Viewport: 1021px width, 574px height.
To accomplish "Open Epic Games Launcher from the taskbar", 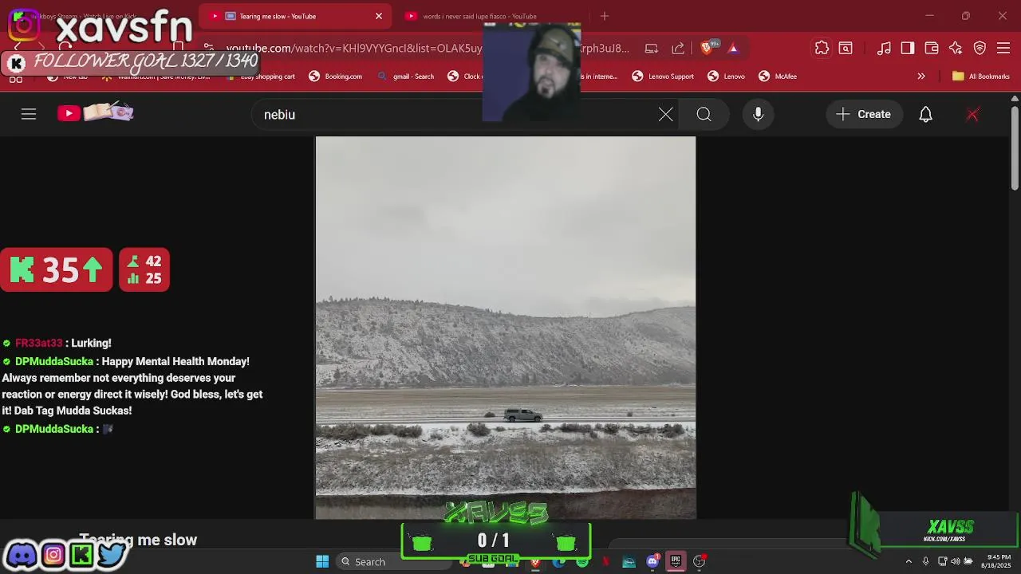I will click(x=676, y=561).
